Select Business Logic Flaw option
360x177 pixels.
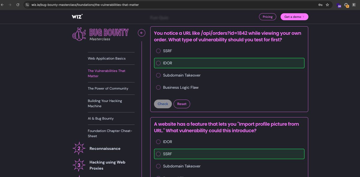click(158, 87)
